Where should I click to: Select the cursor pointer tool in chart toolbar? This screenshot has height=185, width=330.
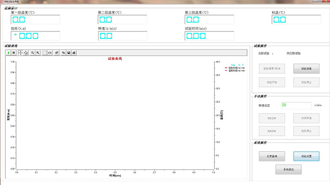pyautogui.click(x=25, y=53)
